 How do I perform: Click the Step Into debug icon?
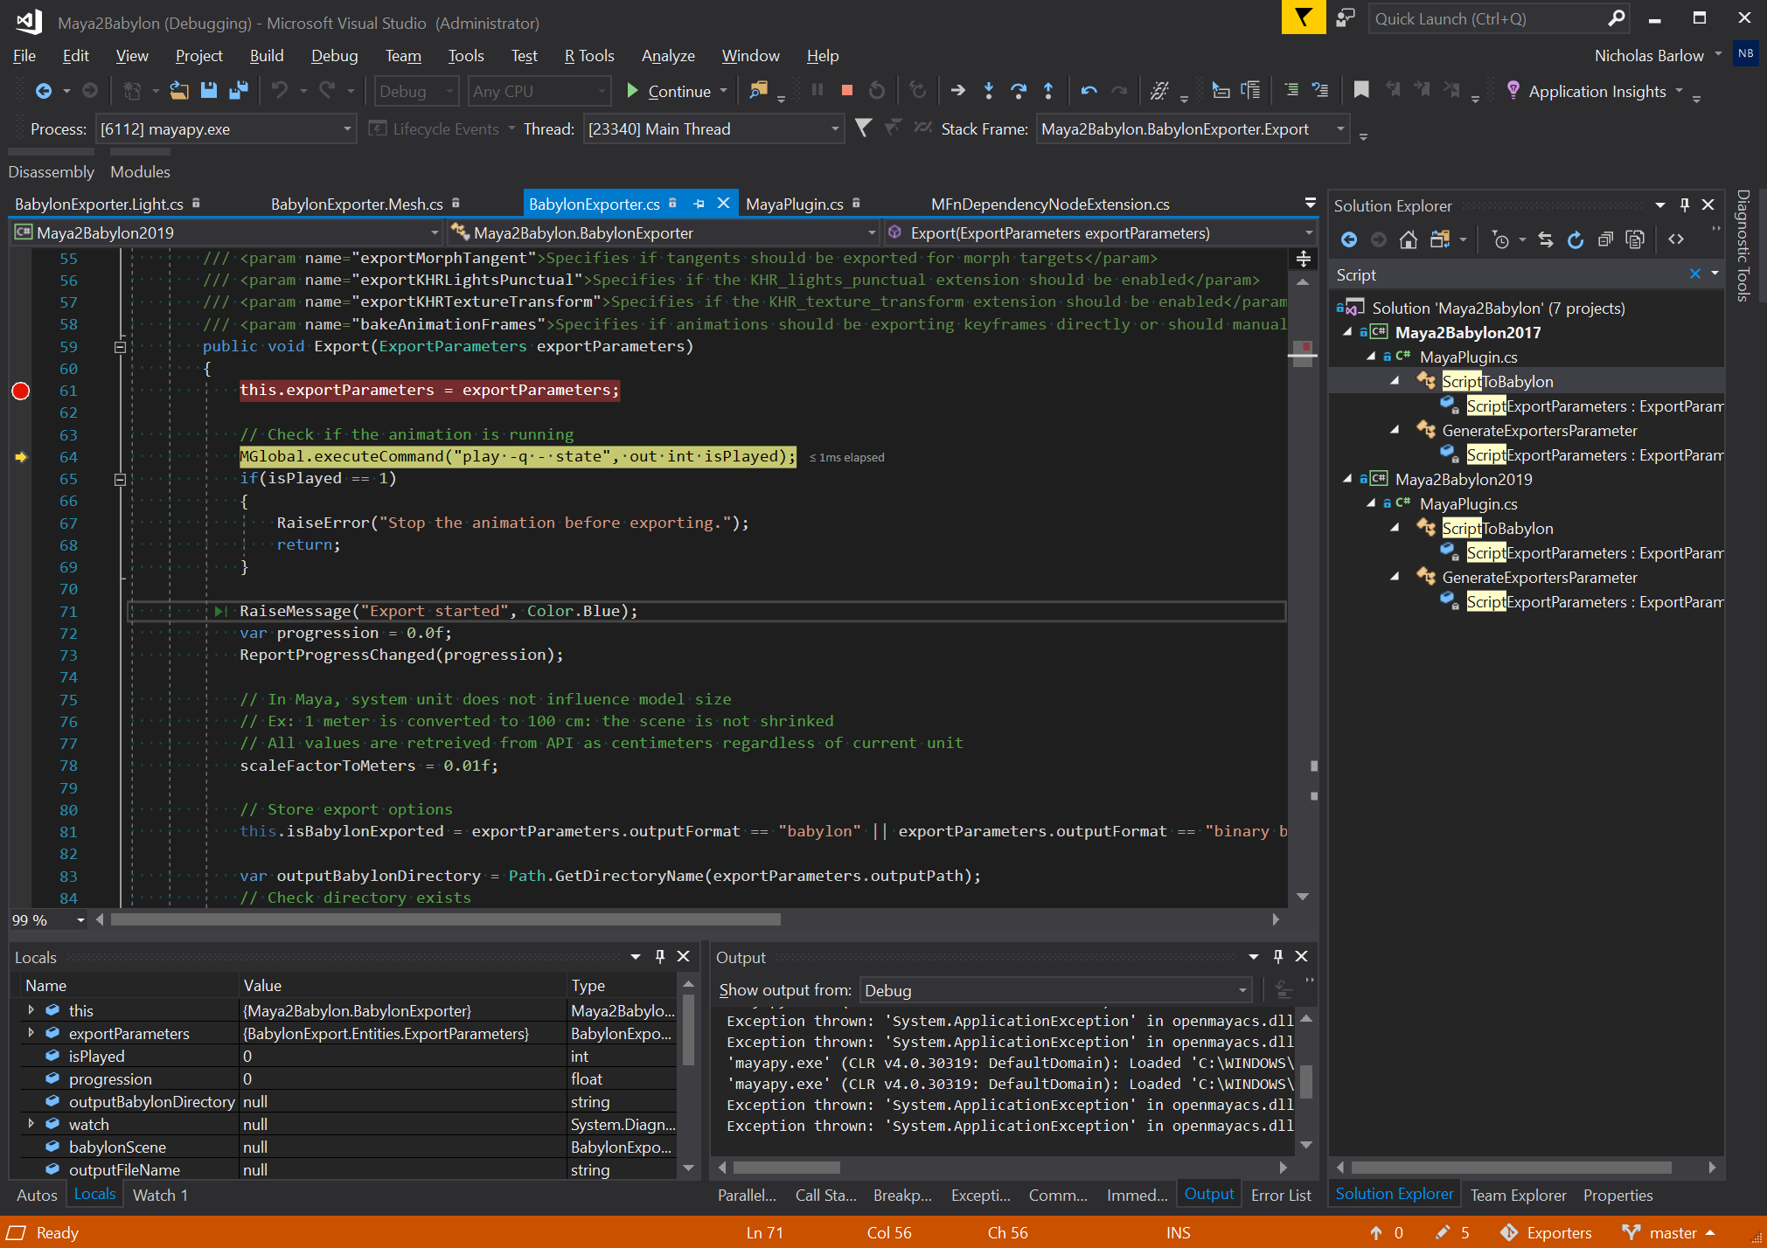(989, 90)
